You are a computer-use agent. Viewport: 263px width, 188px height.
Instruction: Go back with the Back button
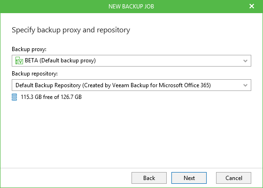(149, 178)
